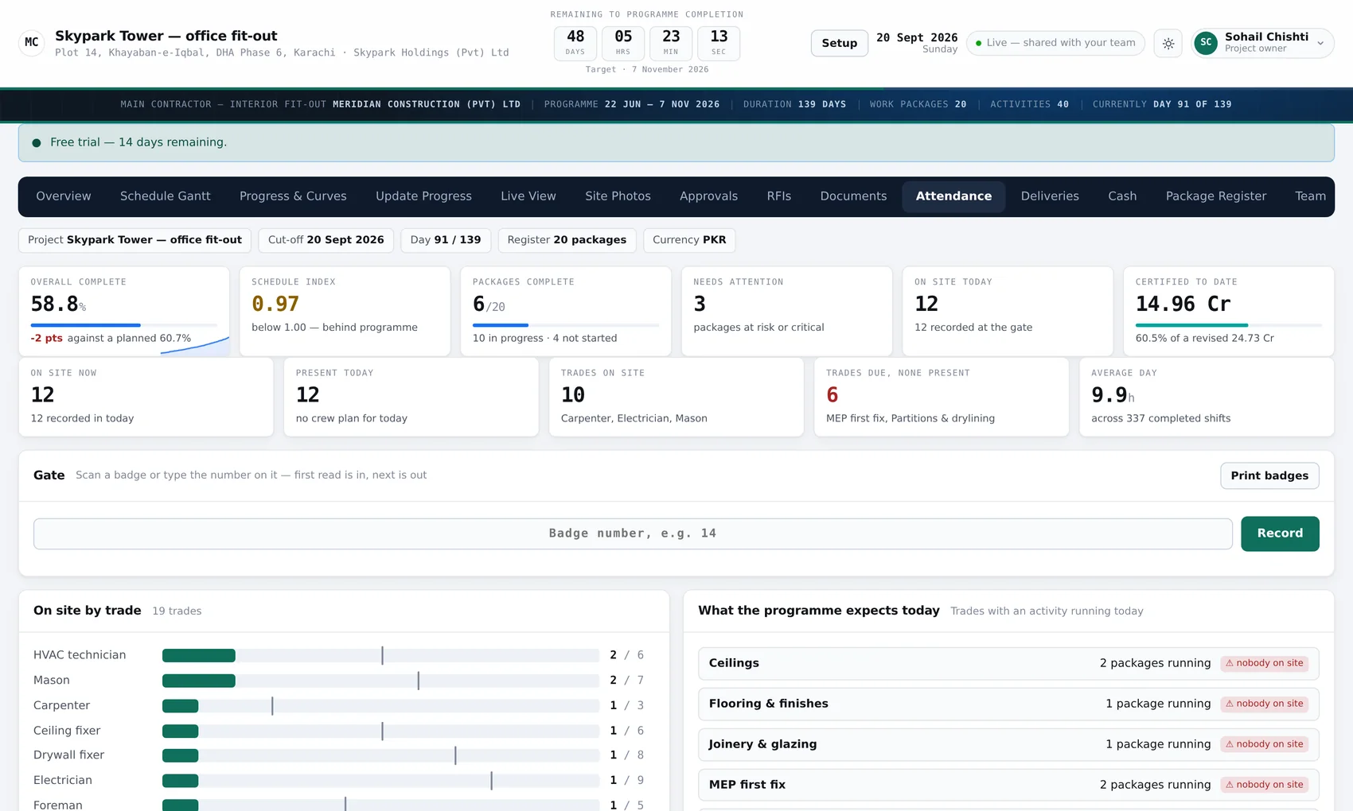The height and width of the screenshot is (811, 1353).
Task: Click the Ceilings nobody on site warning badge
Action: coord(1265,663)
